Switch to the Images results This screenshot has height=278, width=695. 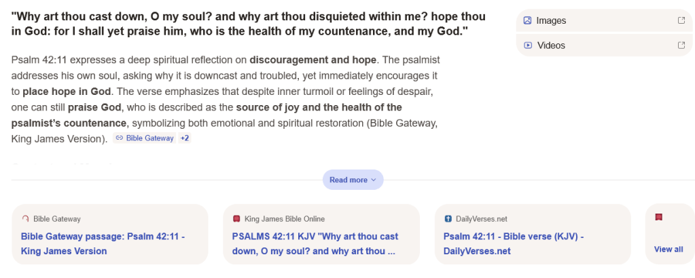551,20
